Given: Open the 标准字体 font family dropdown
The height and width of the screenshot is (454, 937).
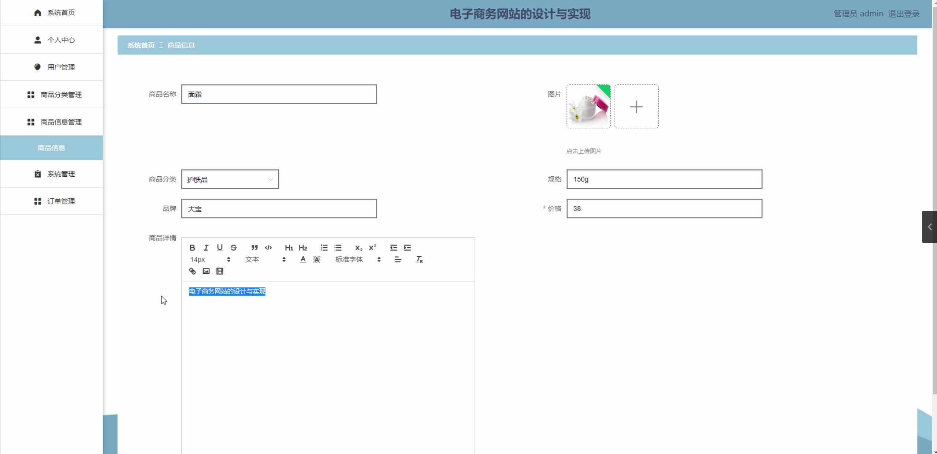Looking at the screenshot, I should (x=358, y=259).
